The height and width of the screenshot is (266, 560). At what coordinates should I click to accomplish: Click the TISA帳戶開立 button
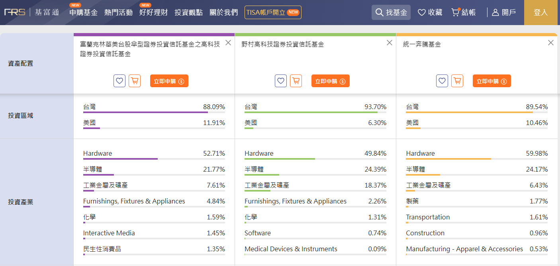273,12
